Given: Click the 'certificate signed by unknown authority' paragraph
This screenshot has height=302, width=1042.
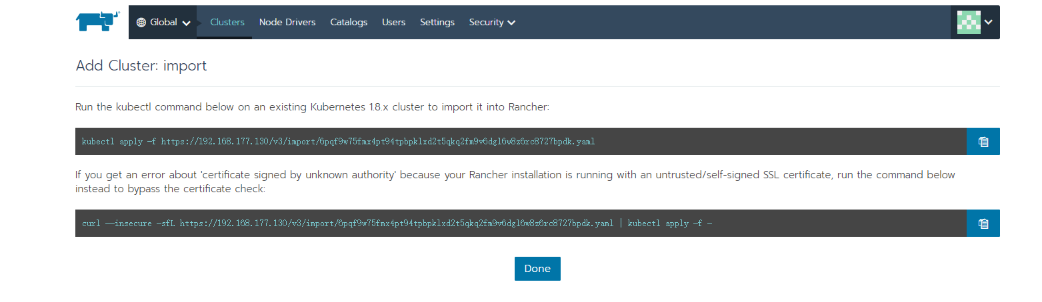Looking at the screenshot, I should point(515,182).
